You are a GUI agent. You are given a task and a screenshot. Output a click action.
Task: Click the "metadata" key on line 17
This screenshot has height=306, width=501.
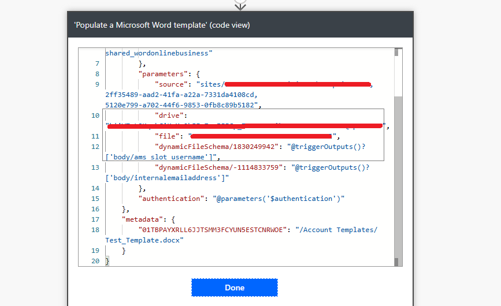click(x=143, y=219)
